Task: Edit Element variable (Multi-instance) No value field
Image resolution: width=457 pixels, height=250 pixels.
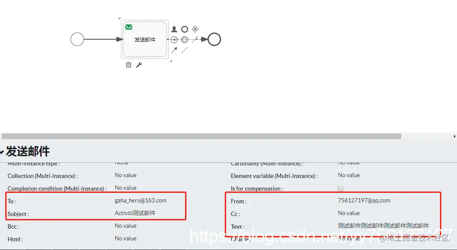Action: 349,175
